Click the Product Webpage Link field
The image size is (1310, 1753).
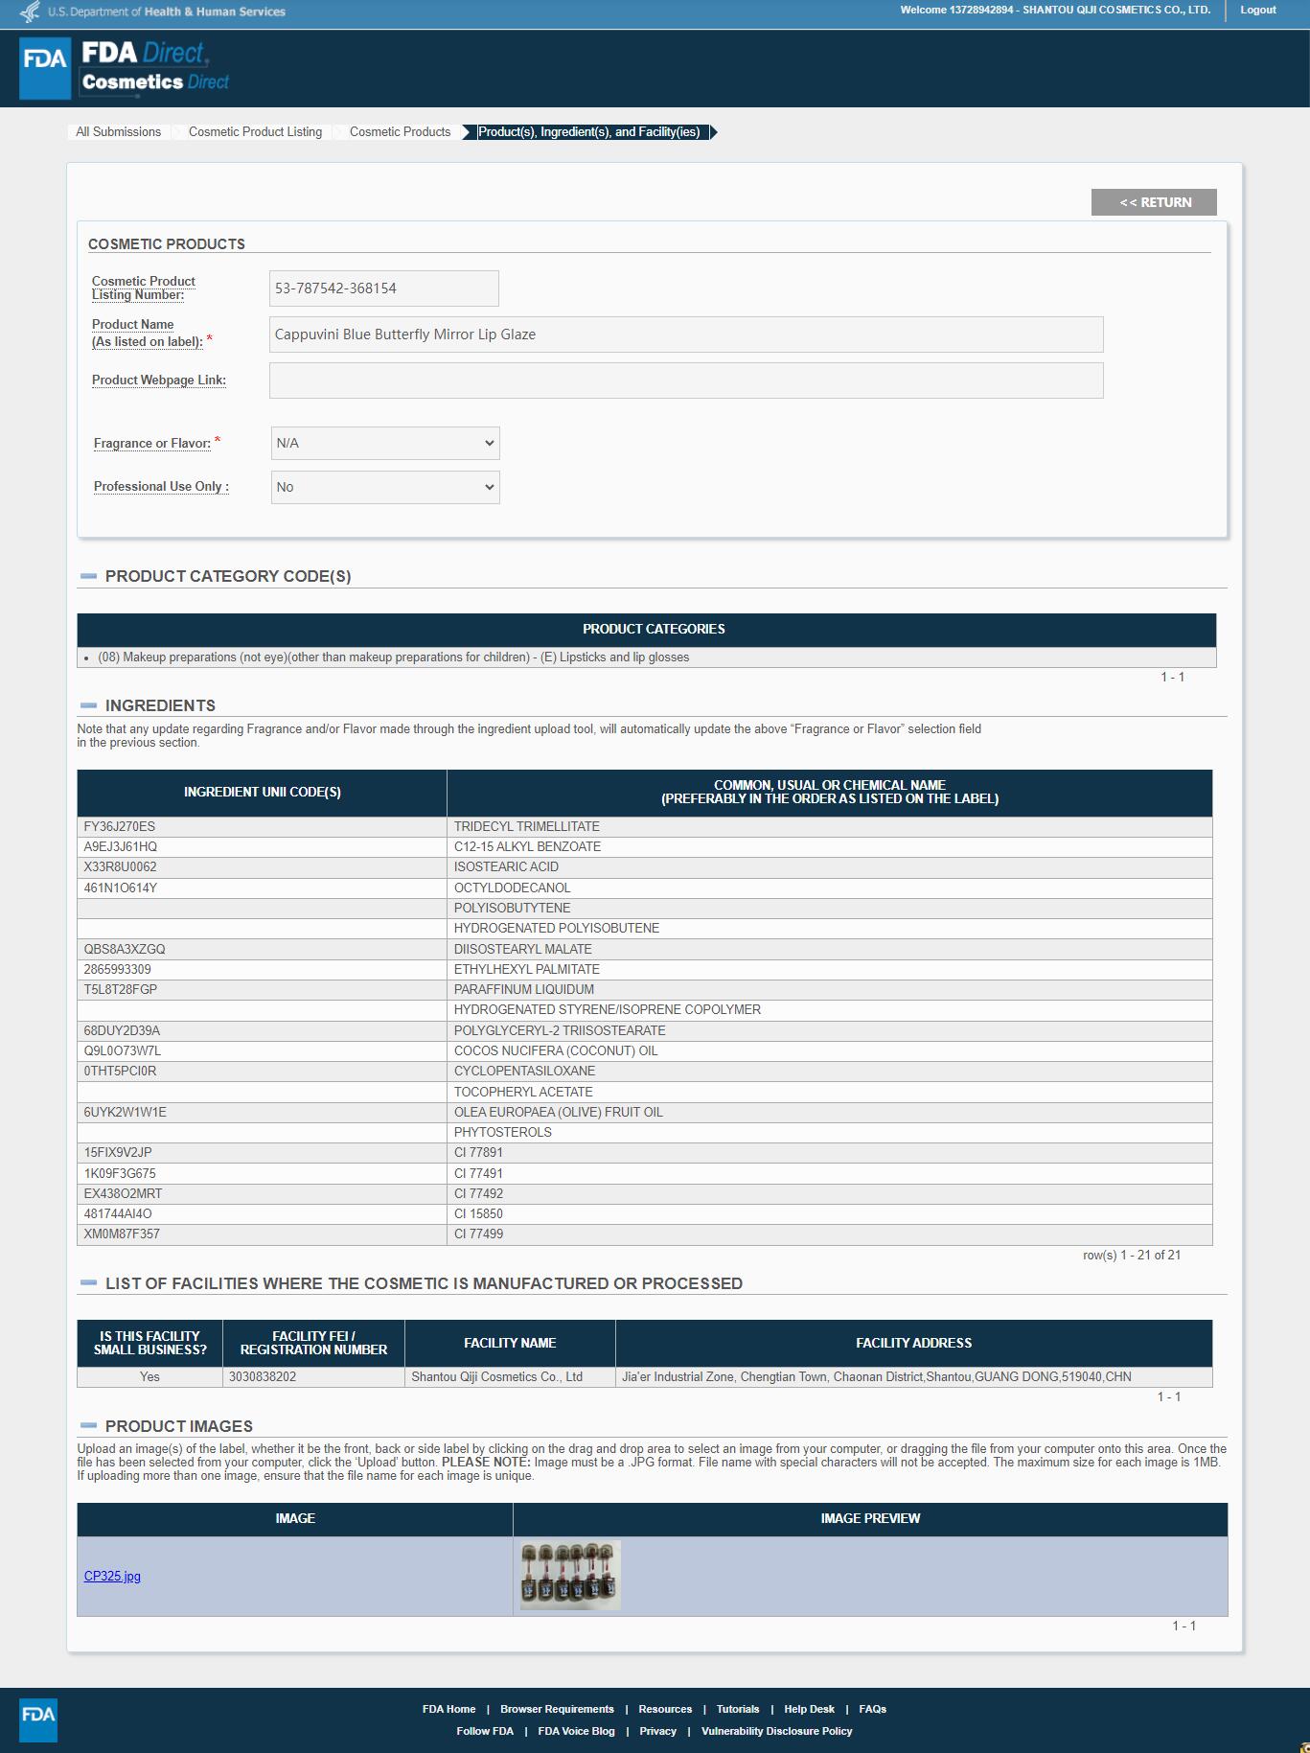click(685, 381)
